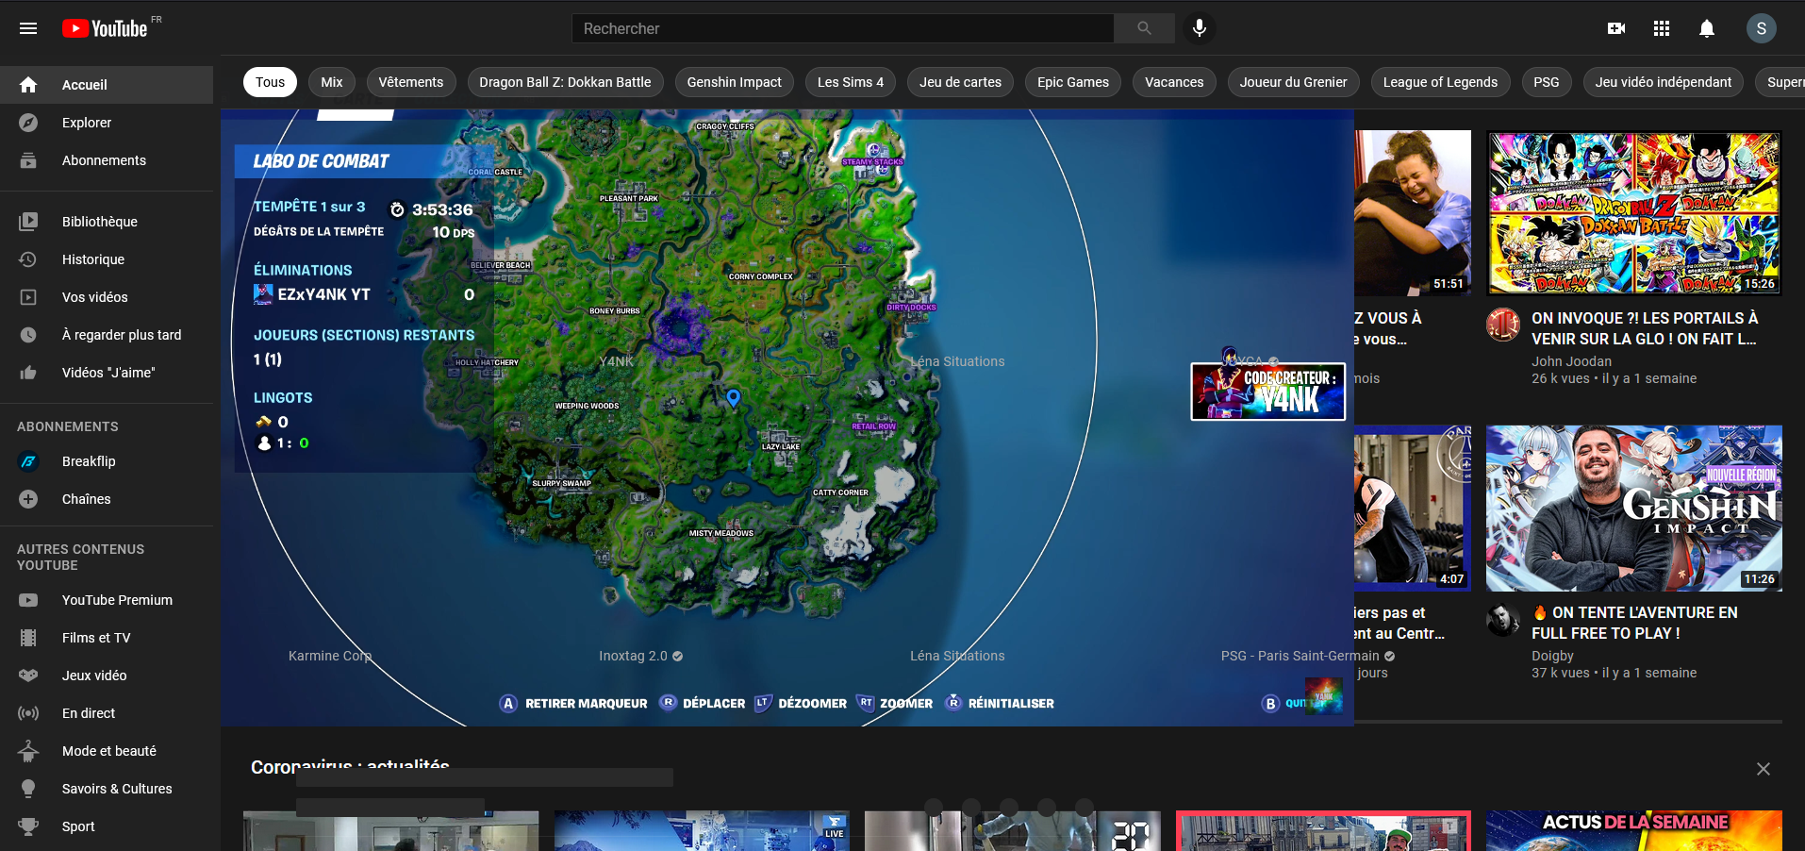Open the À regarder plus tard list
The height and width of the screenshot is (851, 1805).
point(28,334)
